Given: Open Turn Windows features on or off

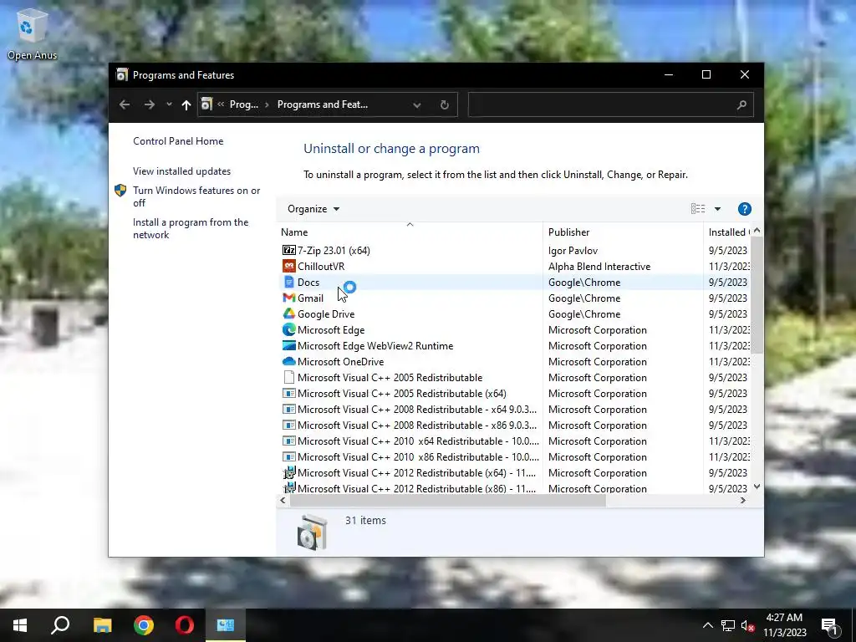Looking at the screenshot, I should [x=196, y=196].
